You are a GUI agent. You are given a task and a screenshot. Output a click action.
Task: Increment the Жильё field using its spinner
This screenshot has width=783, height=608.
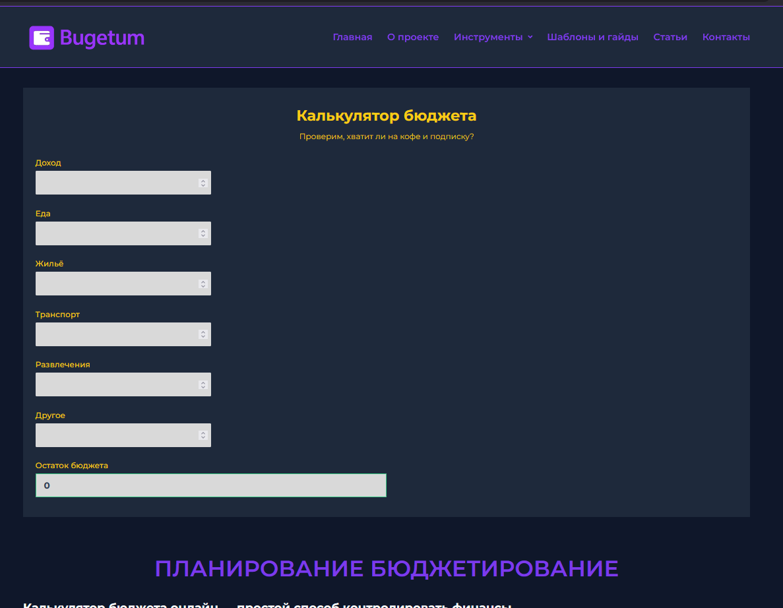click(203, 280)
